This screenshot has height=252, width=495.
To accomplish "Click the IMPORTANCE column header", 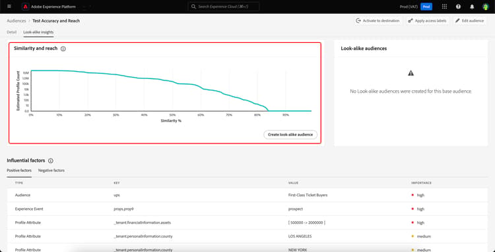I will coord(421,183).
